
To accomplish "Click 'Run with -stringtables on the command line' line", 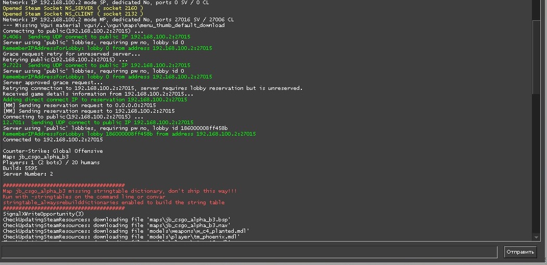I will pos(84,197).
